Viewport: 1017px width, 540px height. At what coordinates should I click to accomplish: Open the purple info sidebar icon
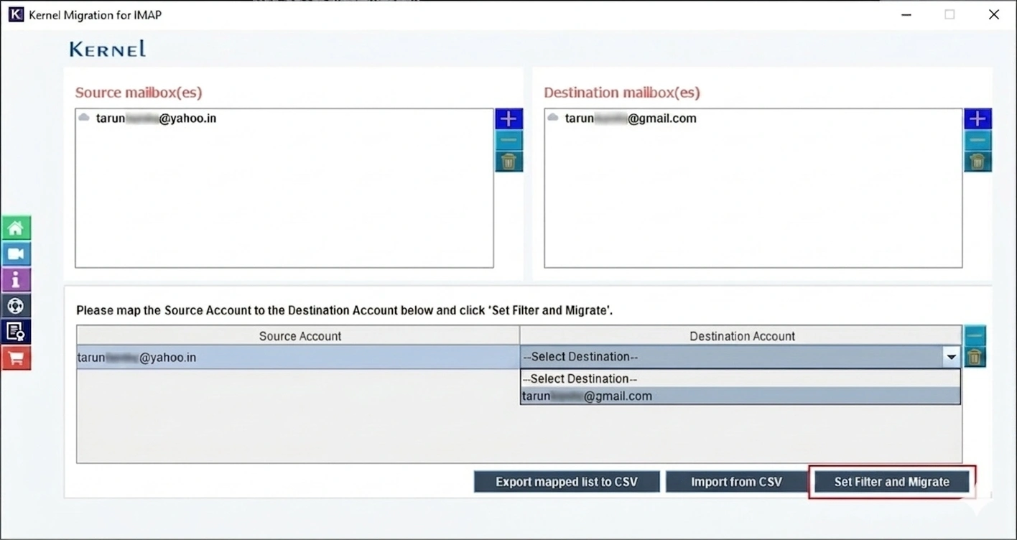click(16, 280)
